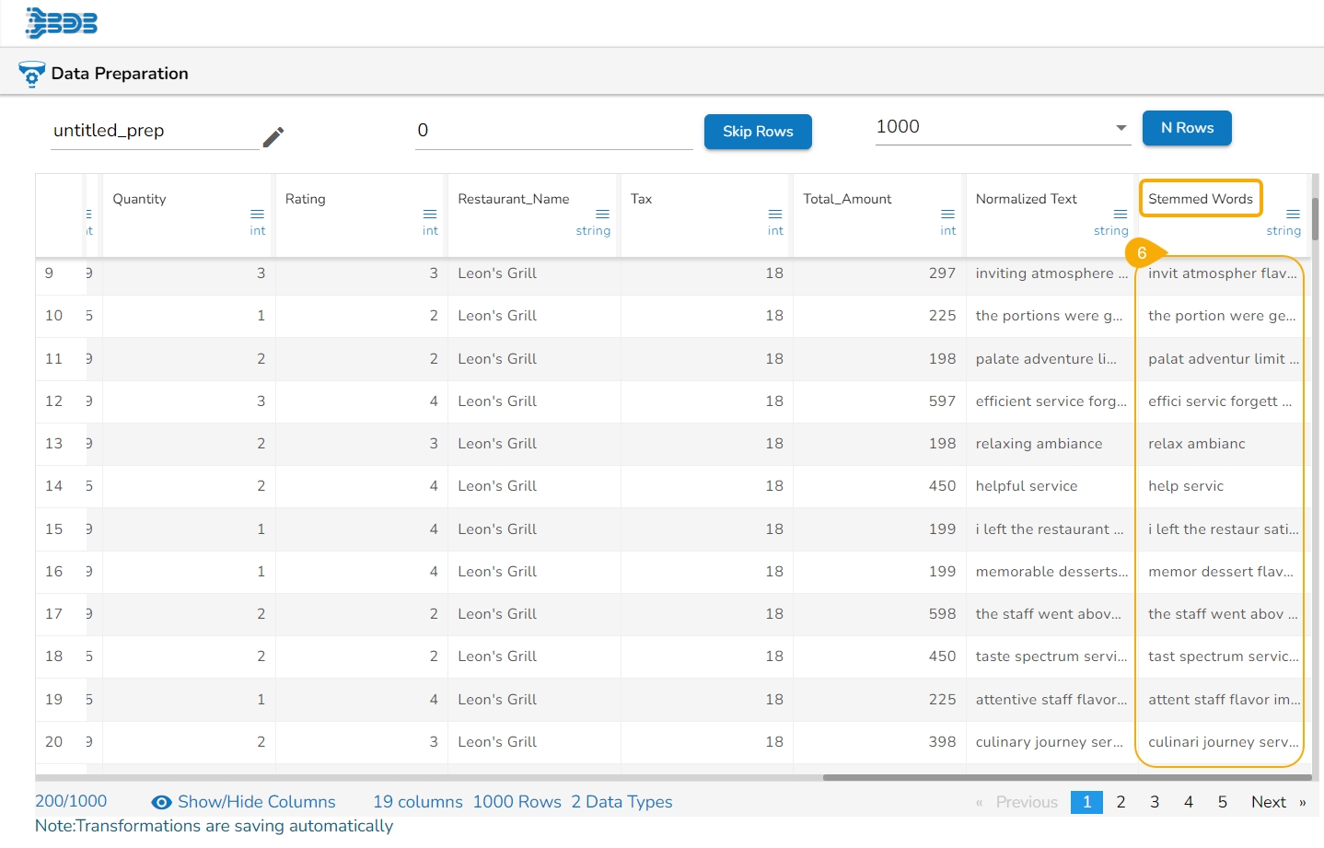Click the BDB logo icon

pos(62,22)
